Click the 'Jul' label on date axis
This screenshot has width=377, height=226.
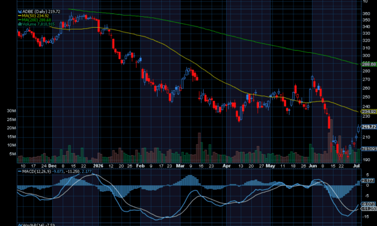(357, 166)
